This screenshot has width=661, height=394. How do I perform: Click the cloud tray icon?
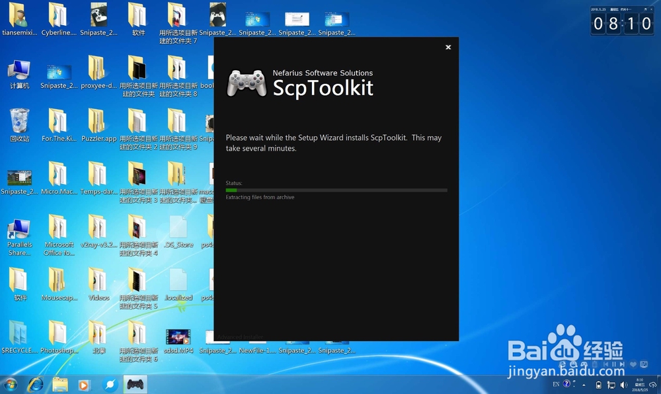click(x=652, y=385)
